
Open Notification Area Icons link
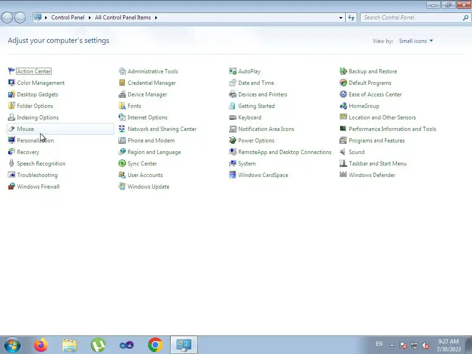(x=266, y=129)
